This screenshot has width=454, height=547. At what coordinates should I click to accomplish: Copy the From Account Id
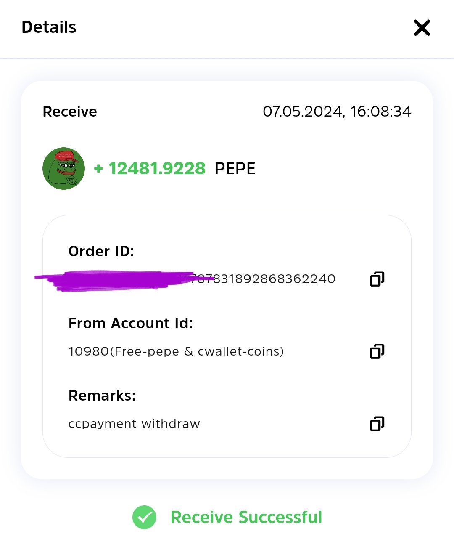click(x=377, y=351)
